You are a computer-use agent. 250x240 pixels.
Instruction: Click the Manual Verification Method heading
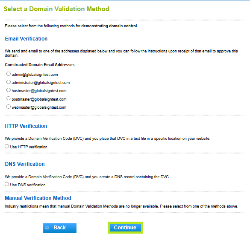click(x=38, y=198)
